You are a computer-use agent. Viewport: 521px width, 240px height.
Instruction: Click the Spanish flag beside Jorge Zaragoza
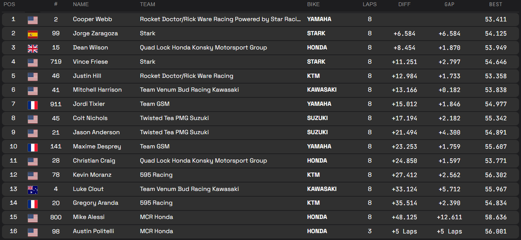click(33, 34)
